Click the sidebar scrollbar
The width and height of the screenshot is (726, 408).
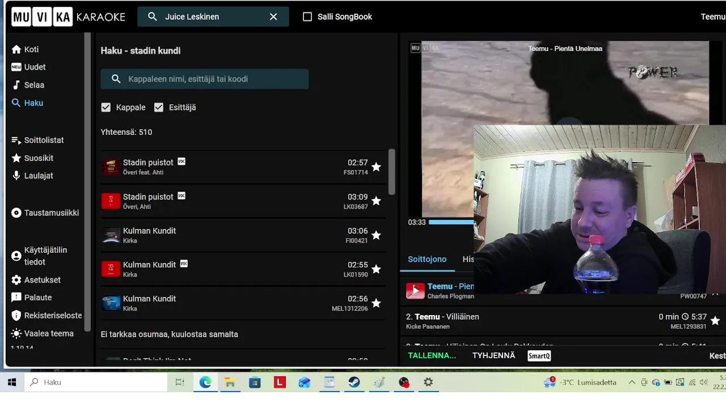pos(87,181)
